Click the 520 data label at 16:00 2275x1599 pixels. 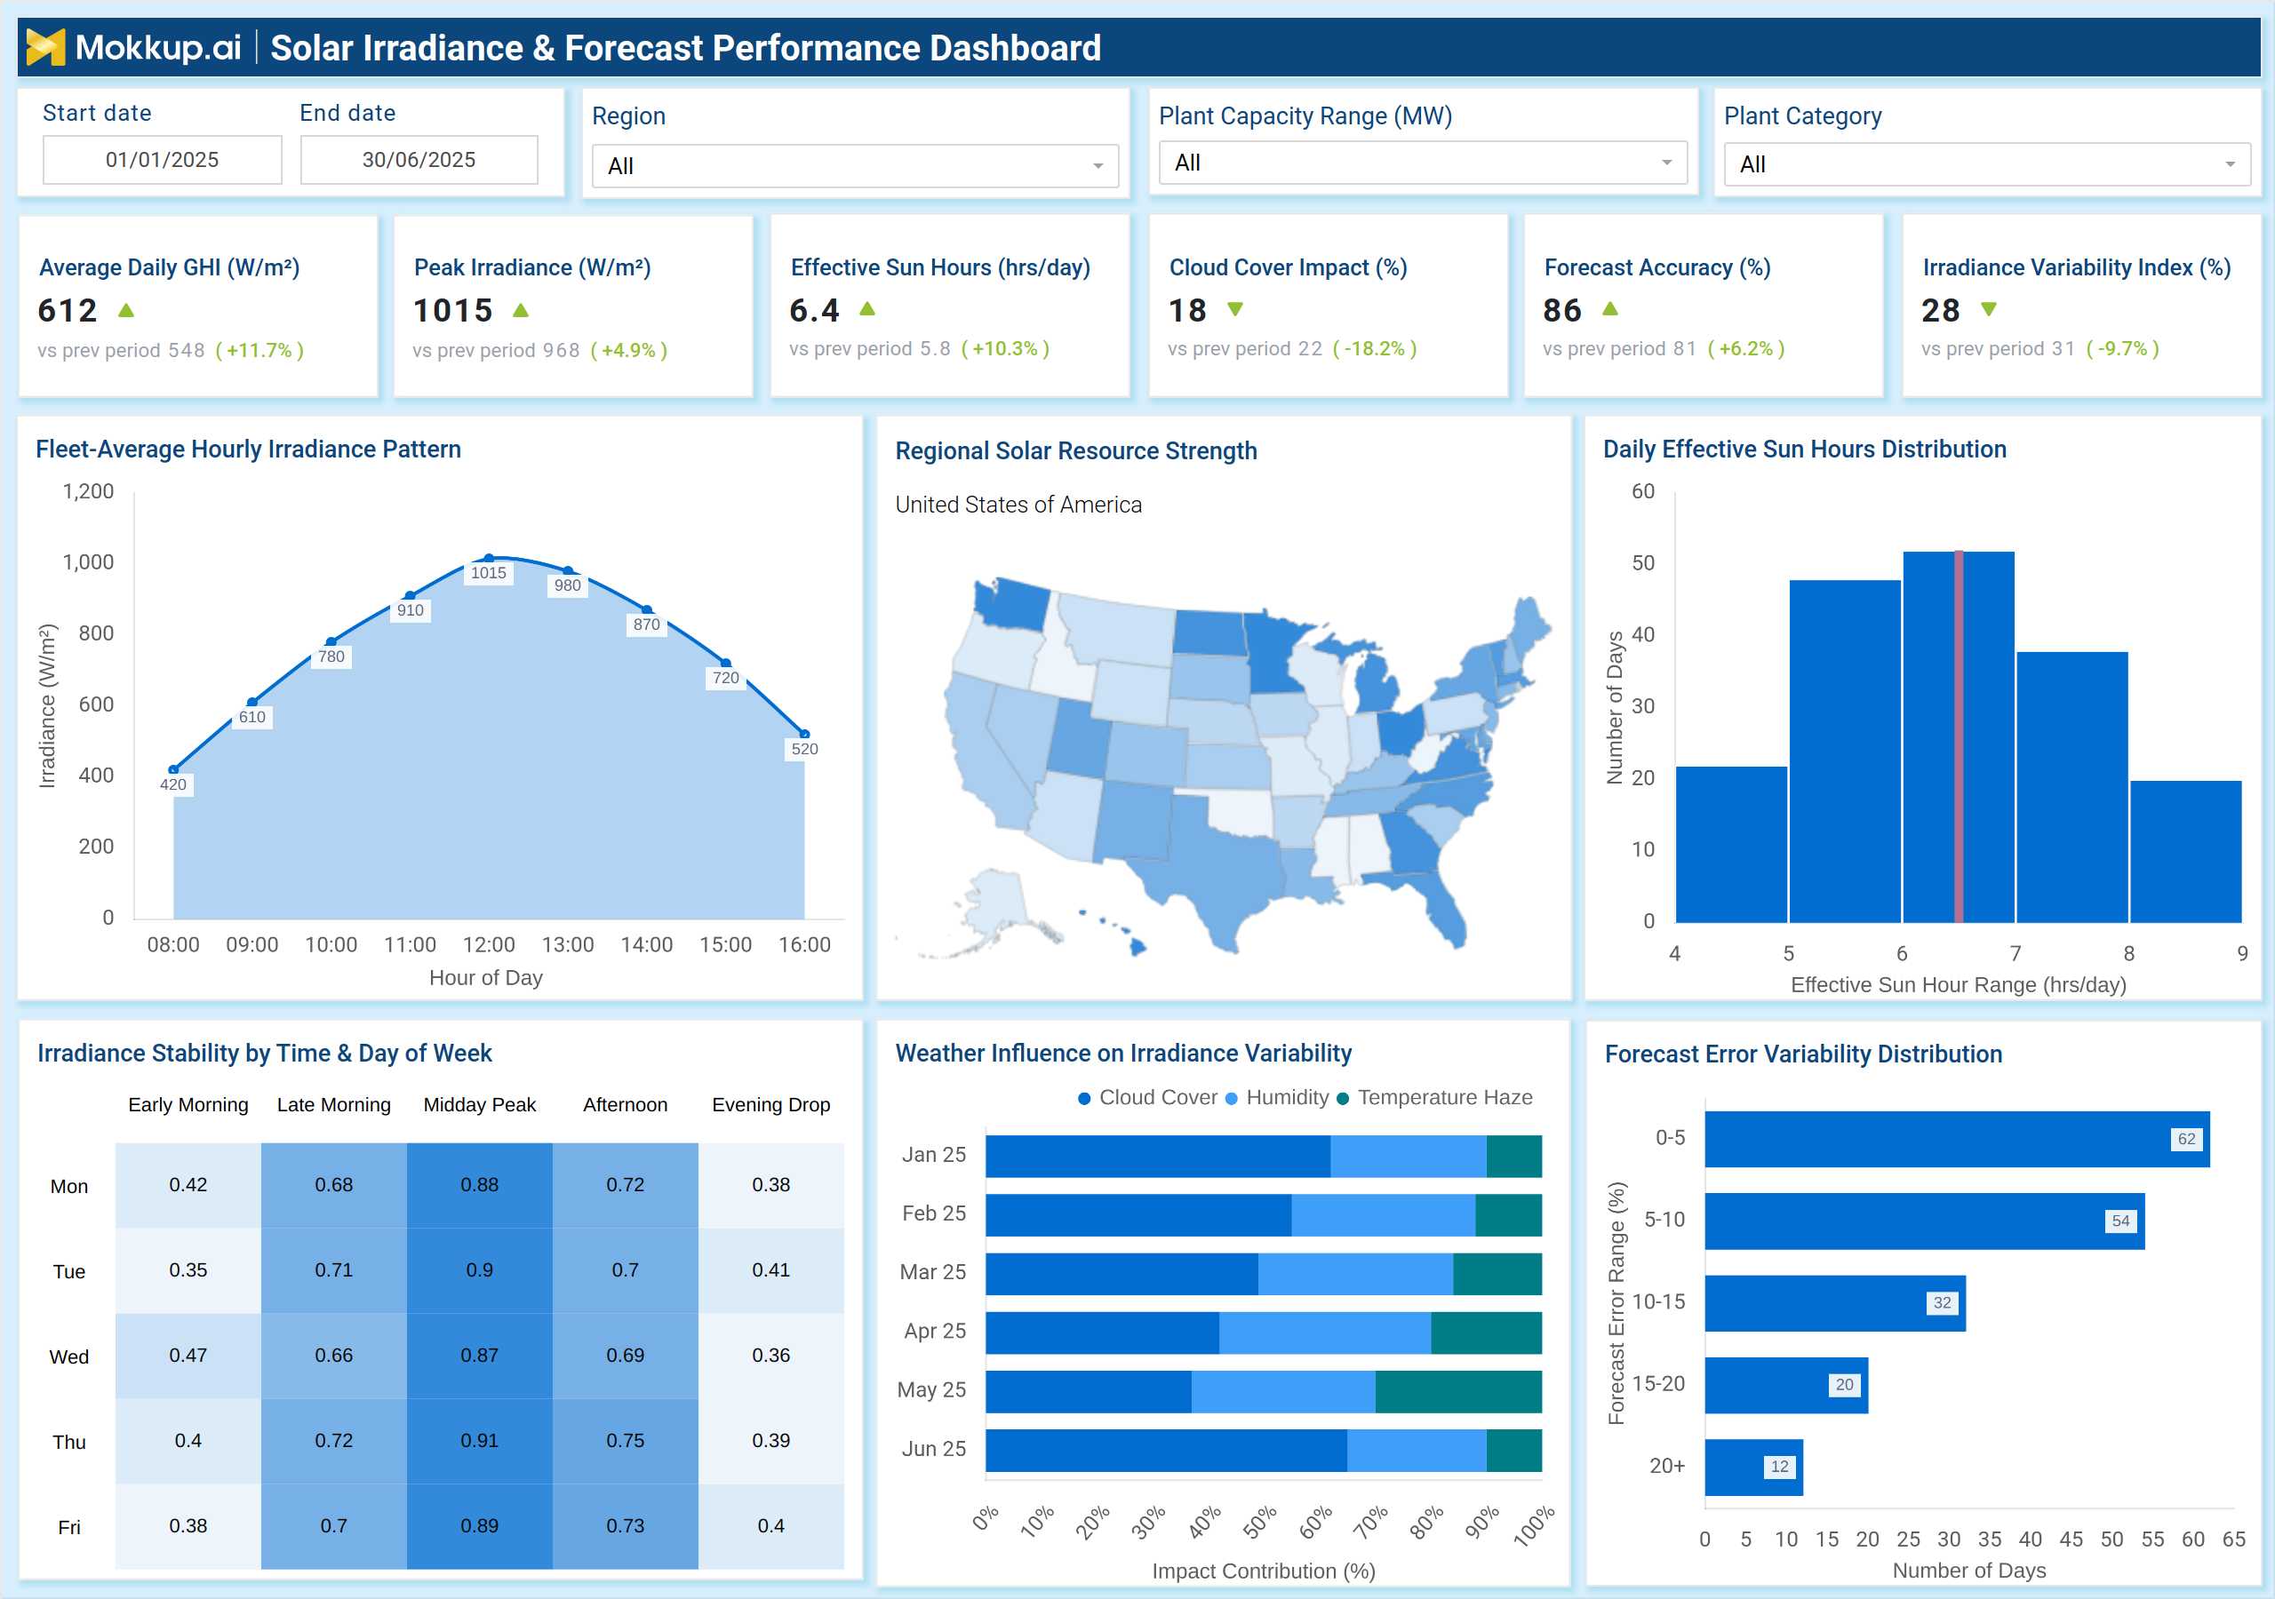(804, 749)
